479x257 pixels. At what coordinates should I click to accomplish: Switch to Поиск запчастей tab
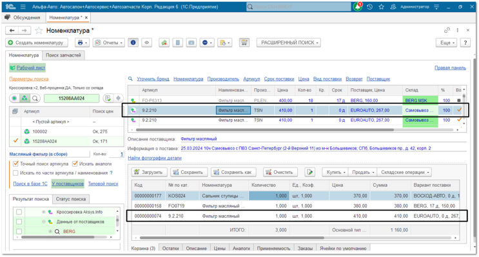(63, 55)
